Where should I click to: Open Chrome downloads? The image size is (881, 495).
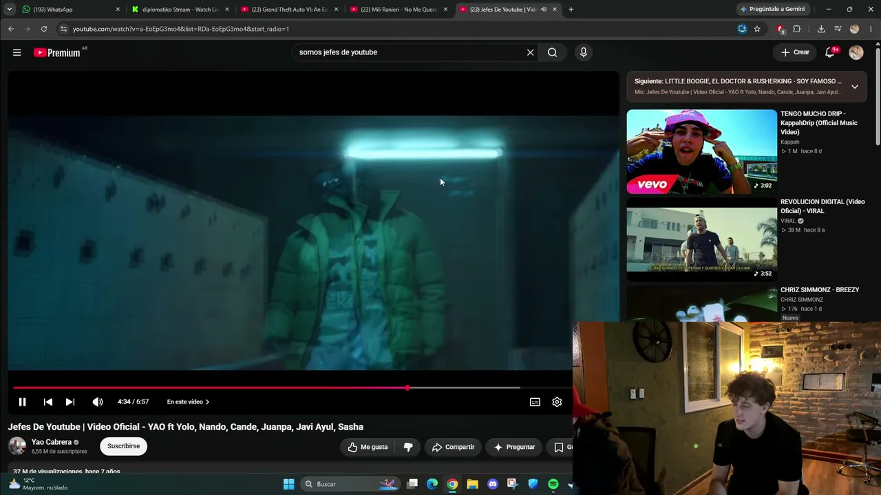click(821, 29)
